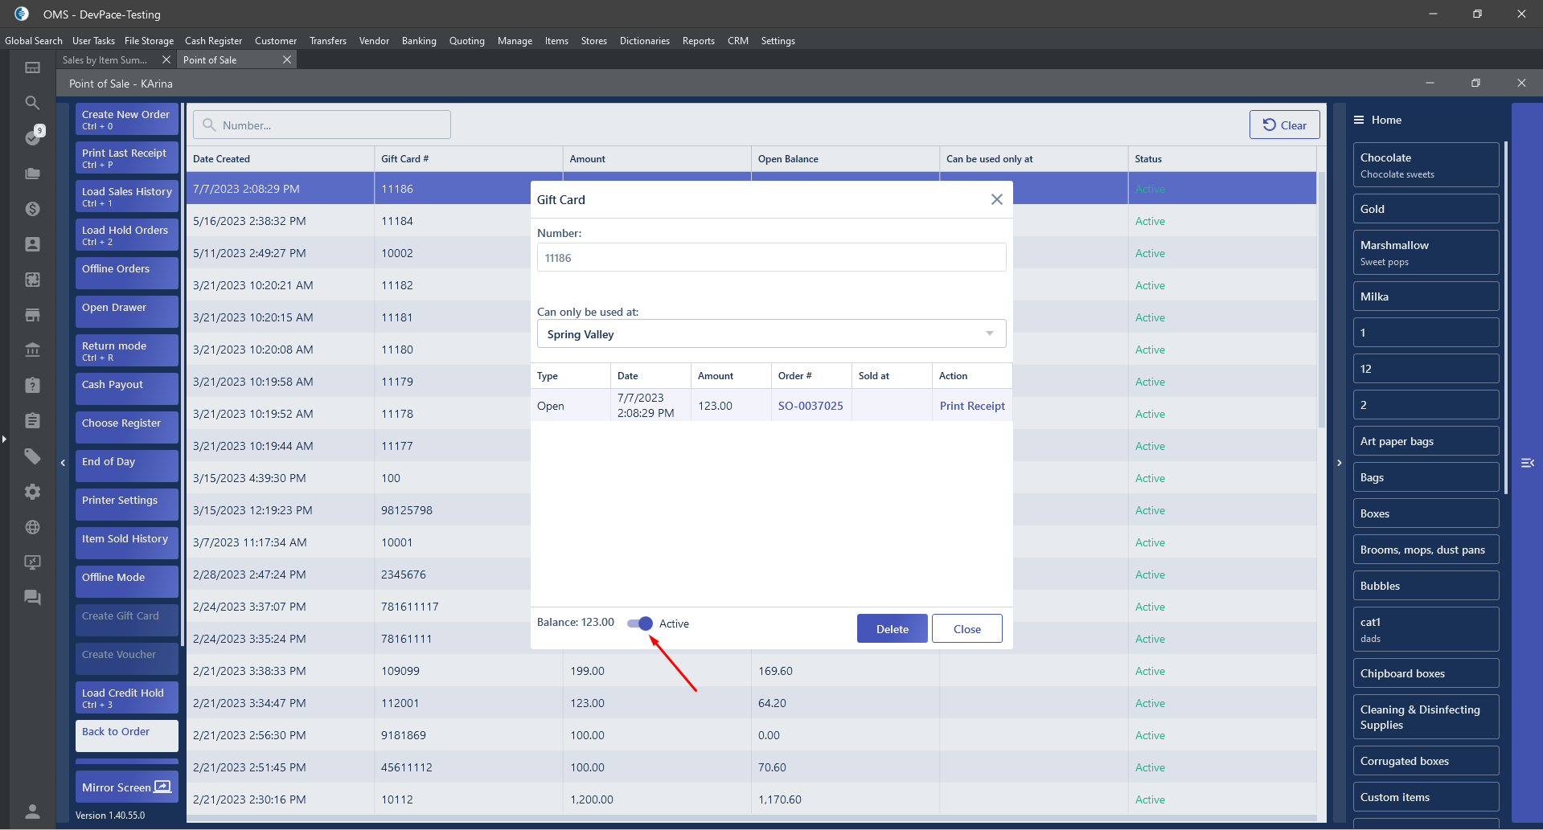Image resolution: width=1543 pixels, height=830 pixels.
Task: Click the user profile icon at bottom
Action: click(x=32, y=812)
